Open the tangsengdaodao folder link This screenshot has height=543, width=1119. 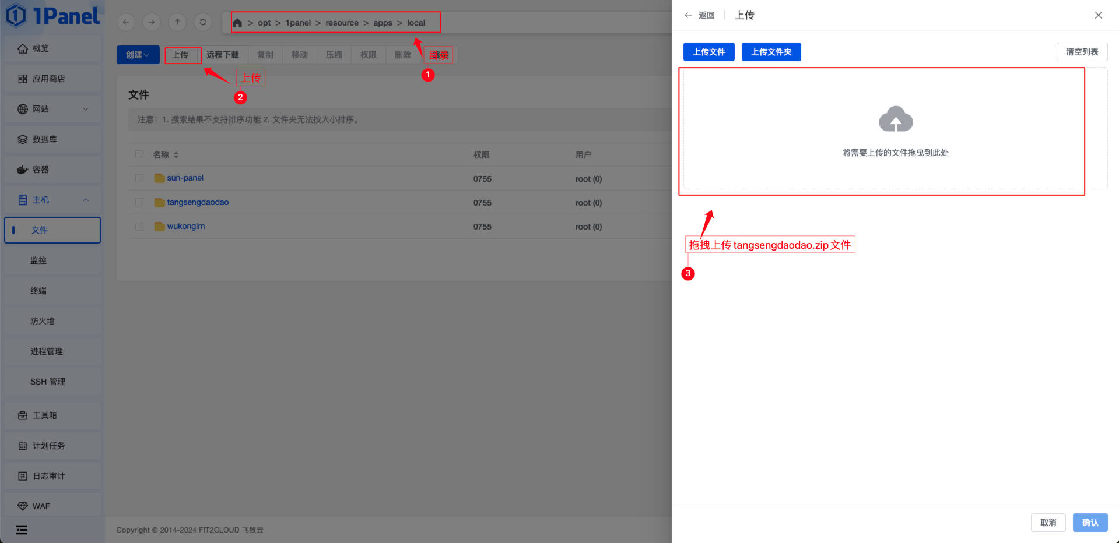point(198,202)
